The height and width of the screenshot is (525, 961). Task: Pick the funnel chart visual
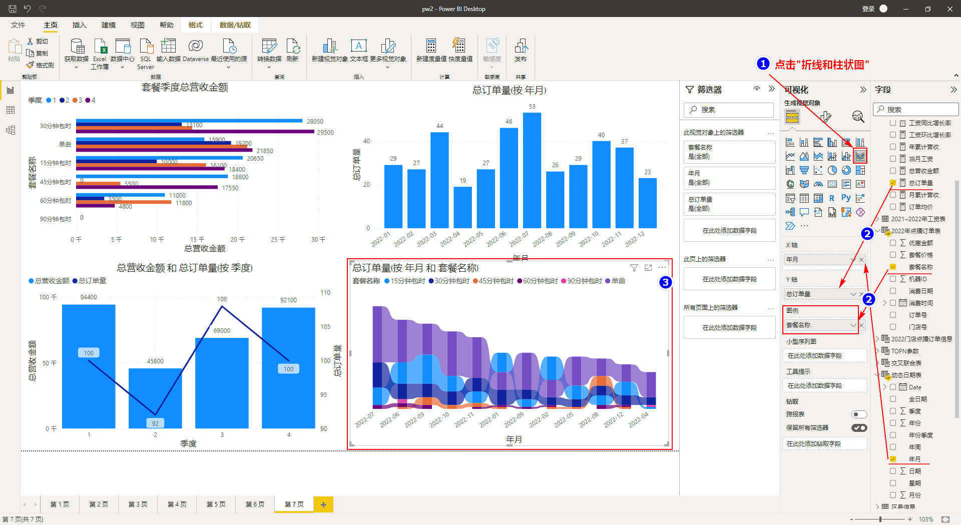coord(804,171)
